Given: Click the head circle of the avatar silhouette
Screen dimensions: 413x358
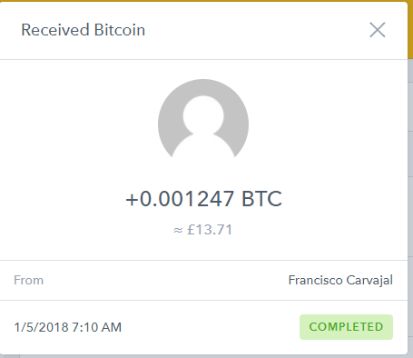Looking at the screenshot, I should click(x=203, y=115).
